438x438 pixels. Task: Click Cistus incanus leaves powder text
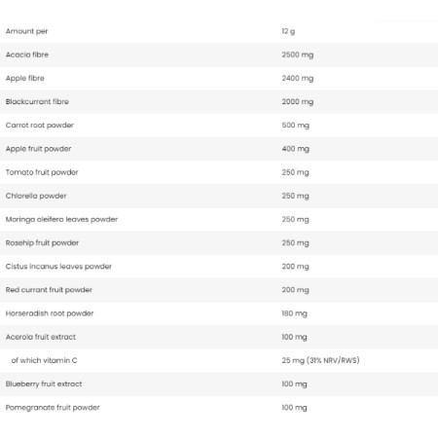(58, 267)
